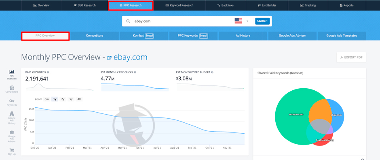Click the Keywords sidebar key icon
Viewport: 380px width, 160px height.
tap(12, 101)
